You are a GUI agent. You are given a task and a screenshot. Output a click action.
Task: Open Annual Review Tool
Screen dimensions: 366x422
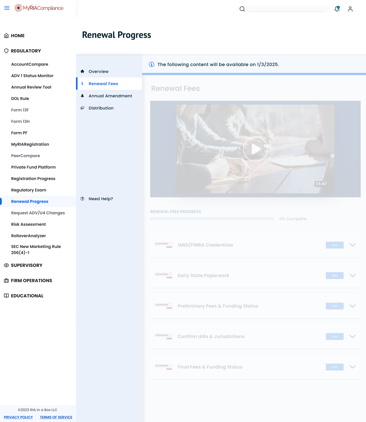point(31,87)
